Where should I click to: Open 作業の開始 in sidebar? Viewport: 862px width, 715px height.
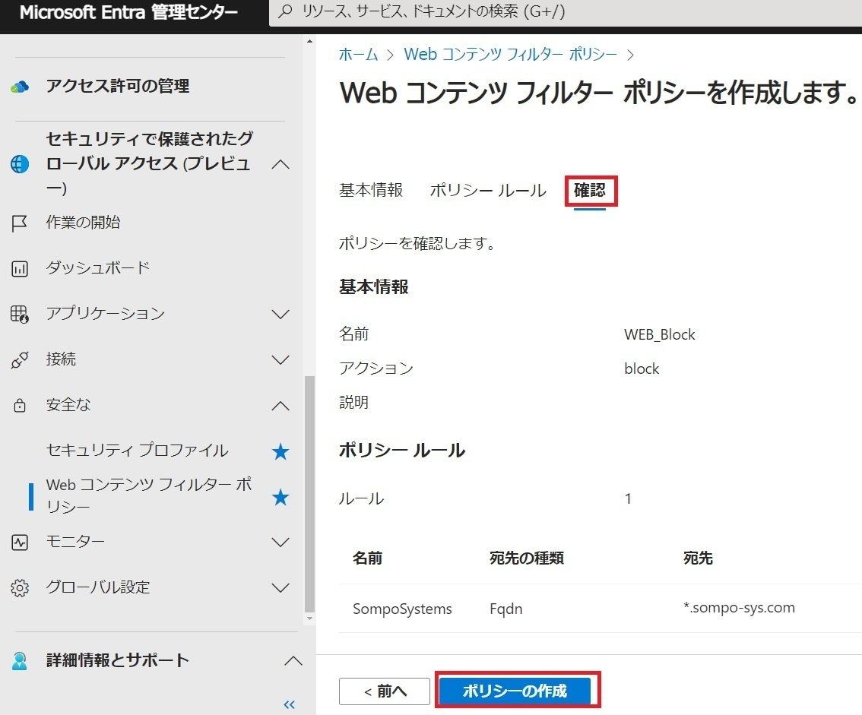83,222
